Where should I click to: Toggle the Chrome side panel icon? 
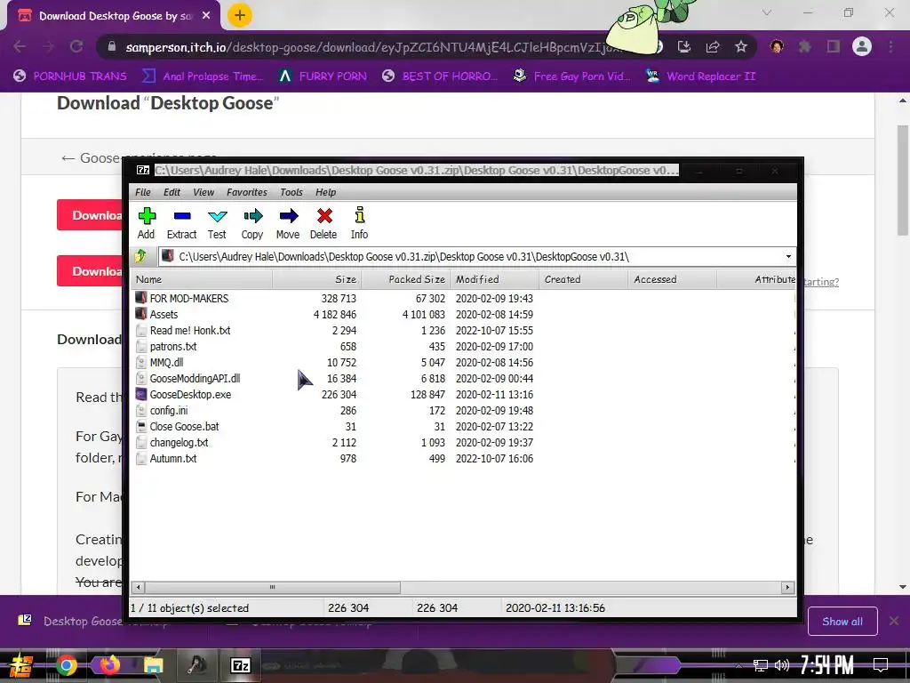click(x=833, y=46)
